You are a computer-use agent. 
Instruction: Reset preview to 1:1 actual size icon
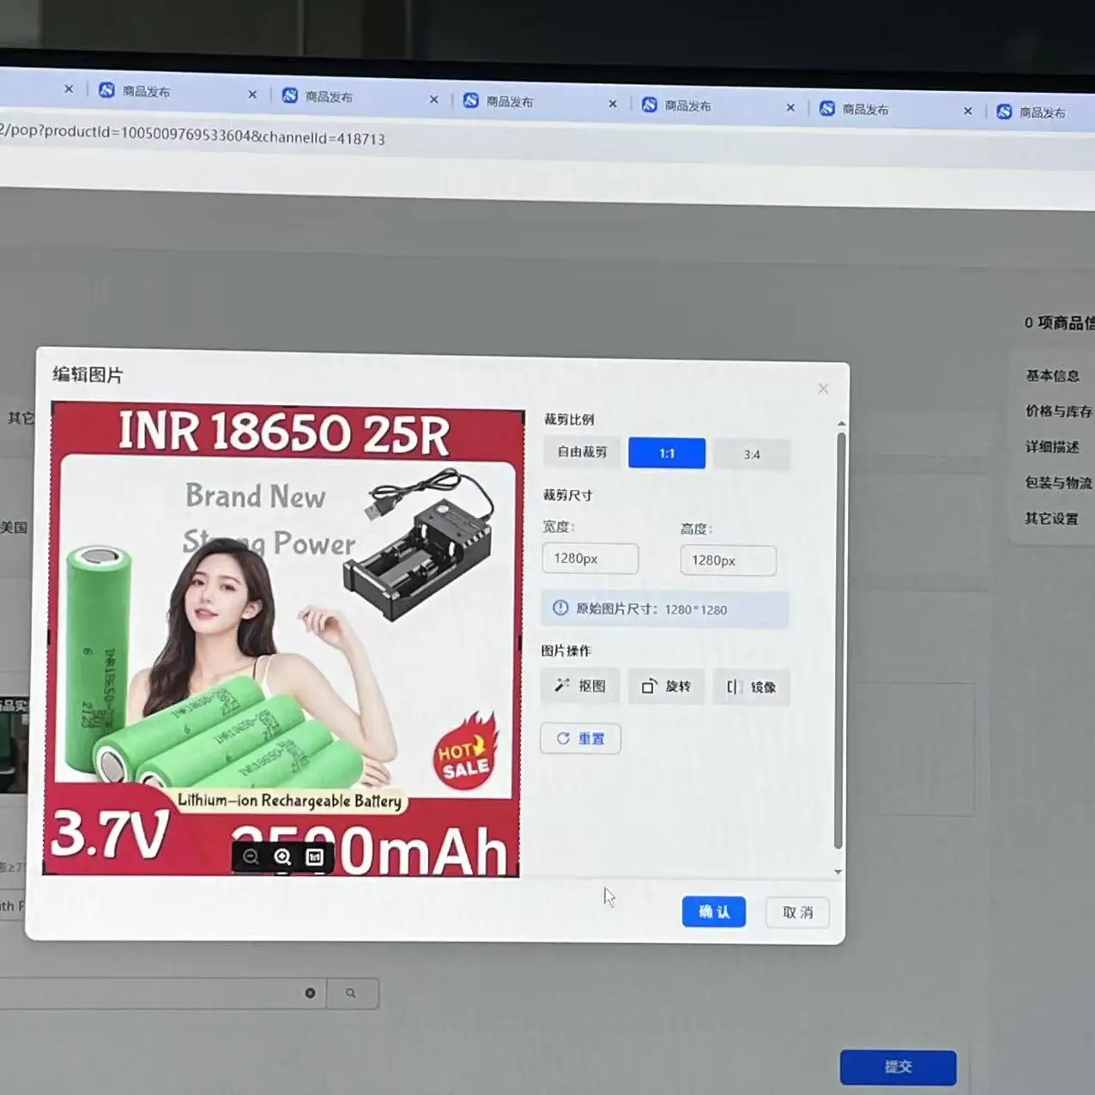click(315, 856)
